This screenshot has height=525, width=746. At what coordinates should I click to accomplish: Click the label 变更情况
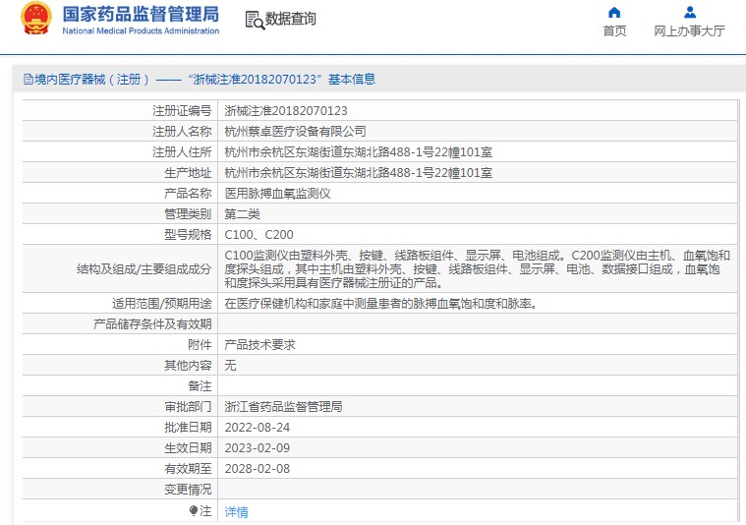coord(188,490)
